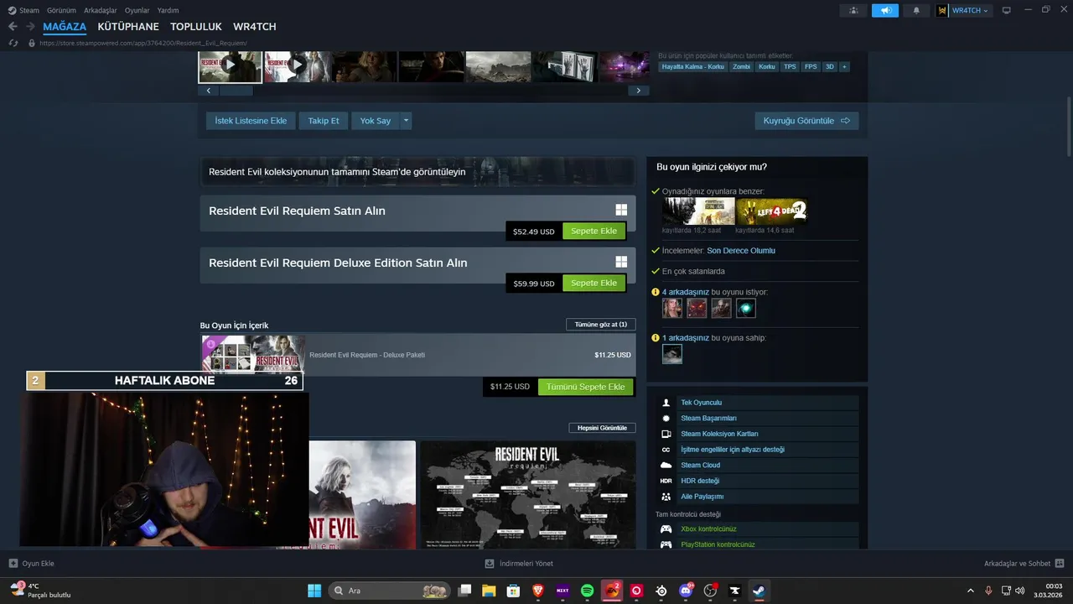
Task: Open the family/friends group icon in the title bar
Action: click(853, 10)
